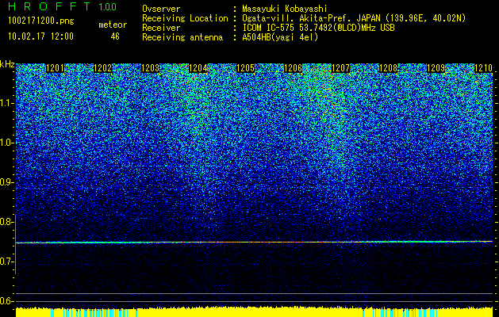Click the date stamp 10.02.17 12:00

(x=40, y=36)
